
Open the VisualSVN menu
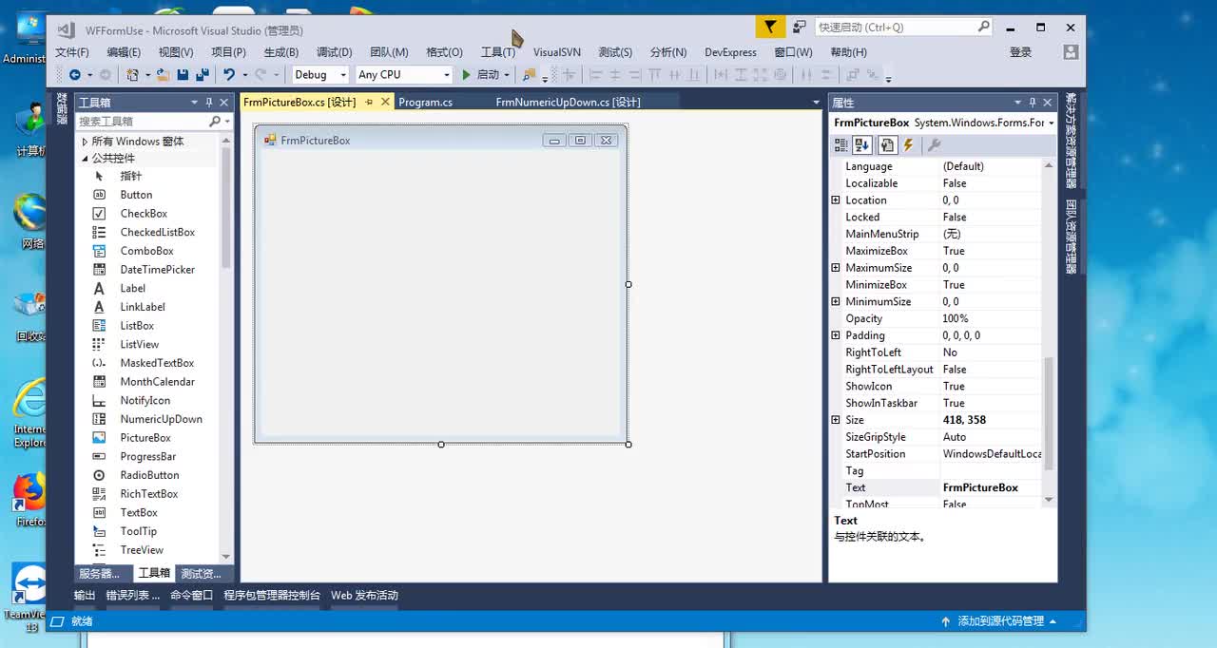click(557, 52)
